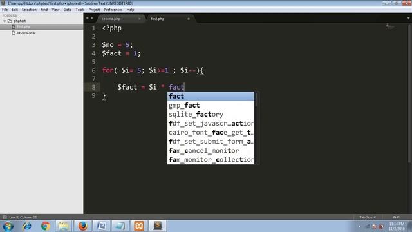Open Firefox from taskbar
Screen dimensions: 412x232
coord(82,226)
